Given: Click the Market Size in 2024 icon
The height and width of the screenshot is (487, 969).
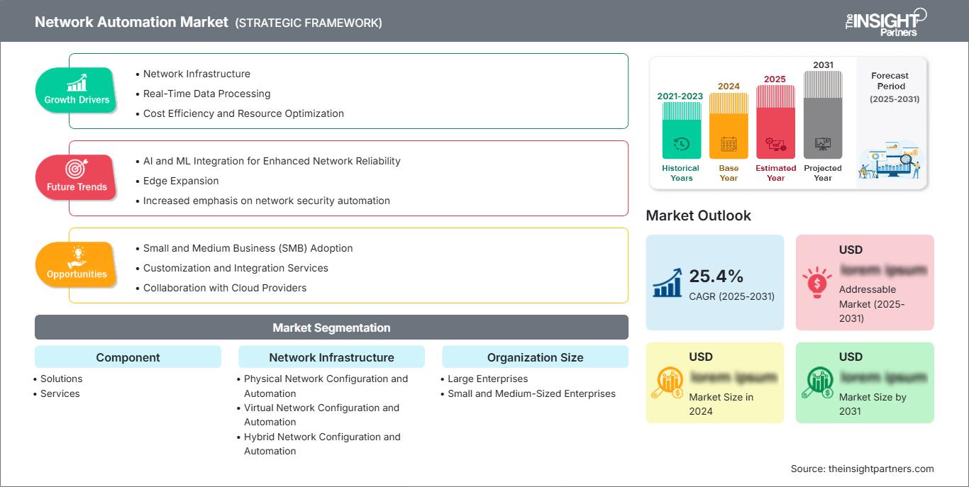Looking at the screenshot, I should 668,383.
